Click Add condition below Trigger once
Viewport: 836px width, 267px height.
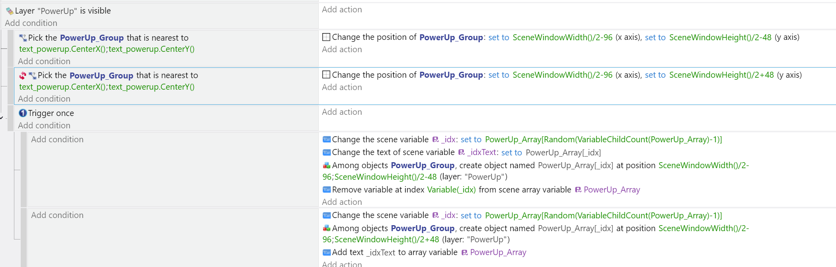(x=44, y=126)
